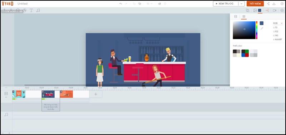Screen dimensions: 286x135
Task: Click the Vyond logo
Action: [8, 4]
